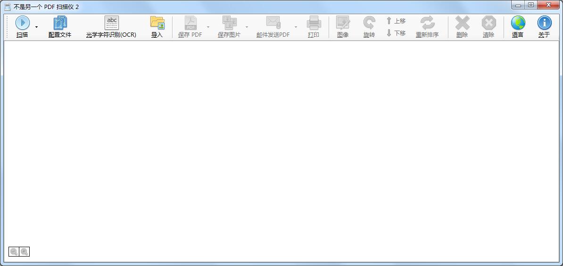Move page up with 上移
Viewport: 563px width, 266px height.
click(x=396, y=21)
